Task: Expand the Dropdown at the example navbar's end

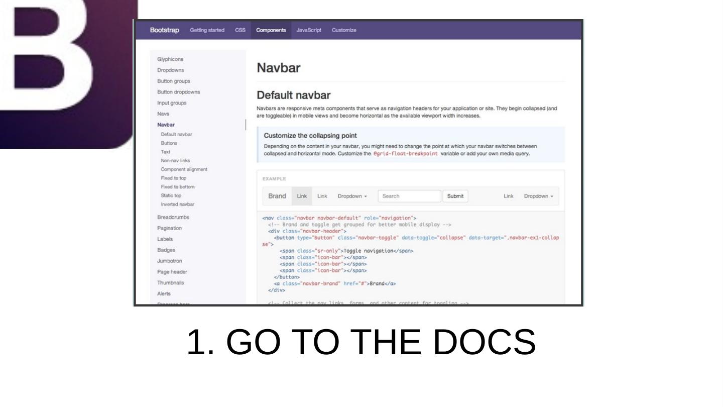Action: (x=539, y=196)
